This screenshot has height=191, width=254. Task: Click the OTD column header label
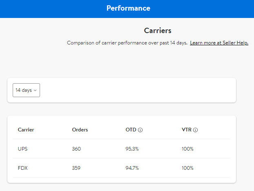click(x=131, y=130)
